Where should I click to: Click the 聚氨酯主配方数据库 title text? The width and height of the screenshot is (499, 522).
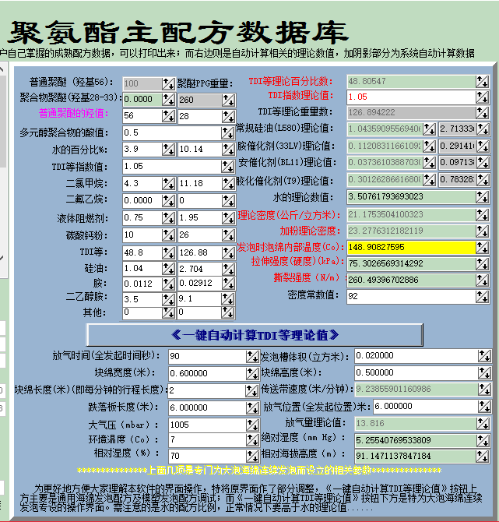(178, 33)
